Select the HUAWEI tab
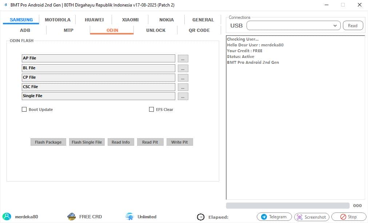Image resolution: width=368 pixels, height=223 pixels. tap(94, 20)
